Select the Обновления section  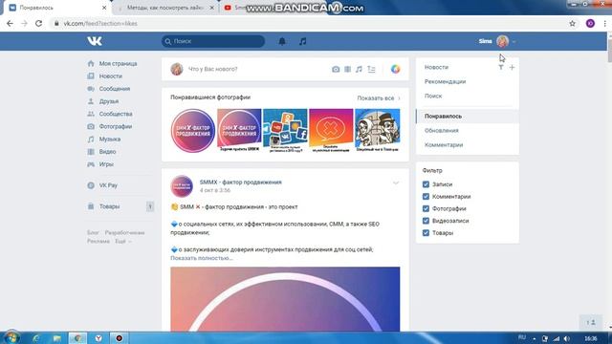(x=442, y=131)
